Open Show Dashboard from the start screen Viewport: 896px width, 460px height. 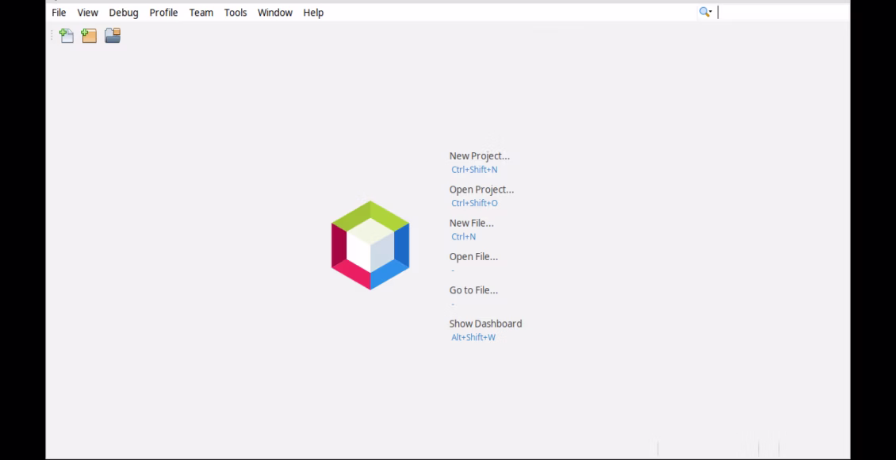click(485, 323)
